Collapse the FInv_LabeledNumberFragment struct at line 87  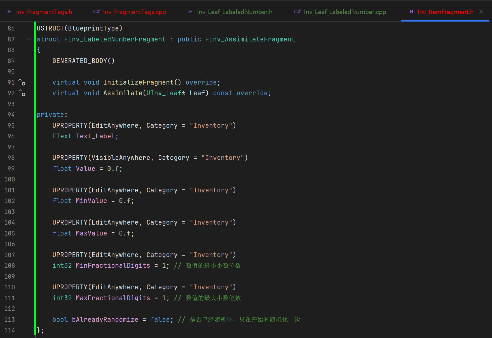29,39
